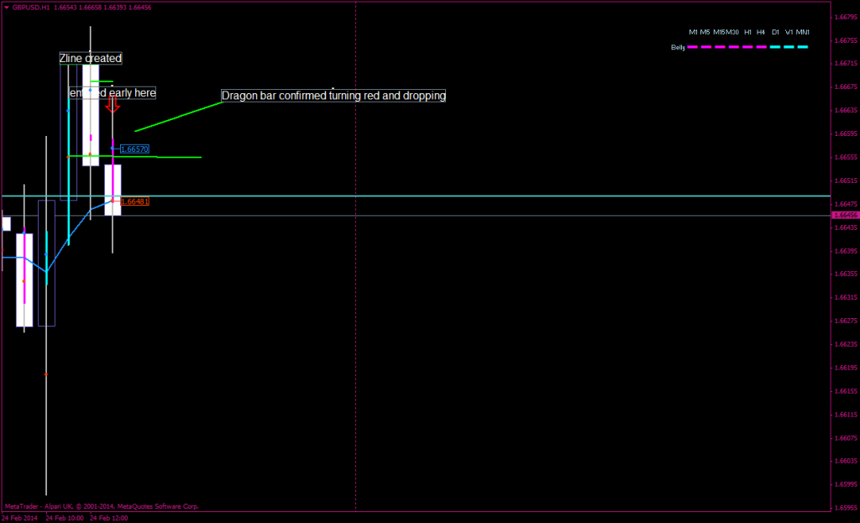The height and width of the screenshot is (523, 860).
Task: Select the 'entered early here' annotation label
Action: point(113,92)
